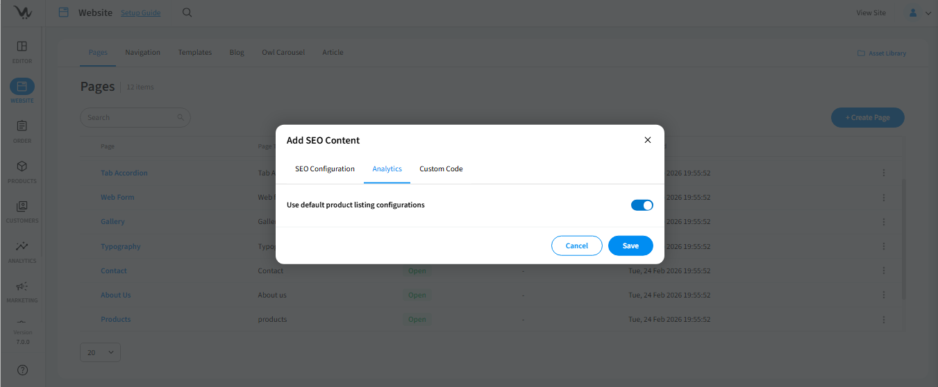
Task: Open the Setup Guide link
Action: pos(140,12)
